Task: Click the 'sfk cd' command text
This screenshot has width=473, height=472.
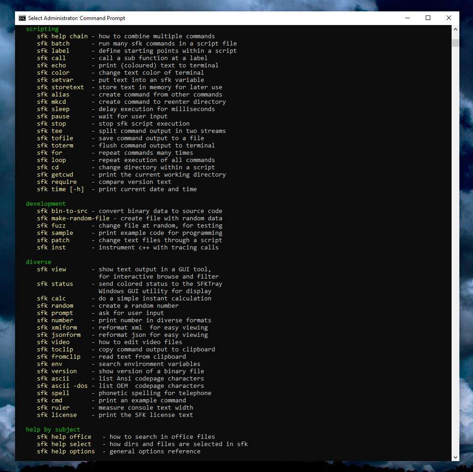Action: coord(48,167)
